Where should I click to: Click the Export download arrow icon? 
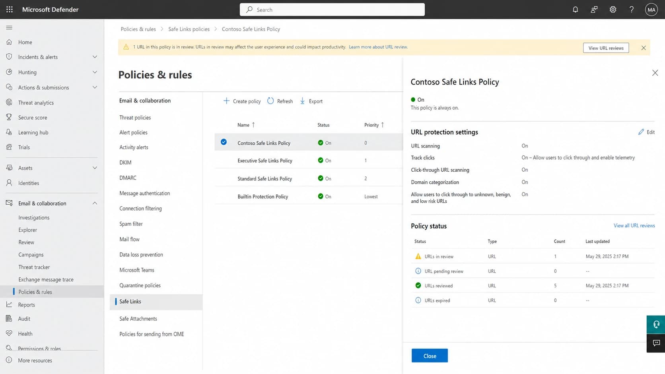302,101
